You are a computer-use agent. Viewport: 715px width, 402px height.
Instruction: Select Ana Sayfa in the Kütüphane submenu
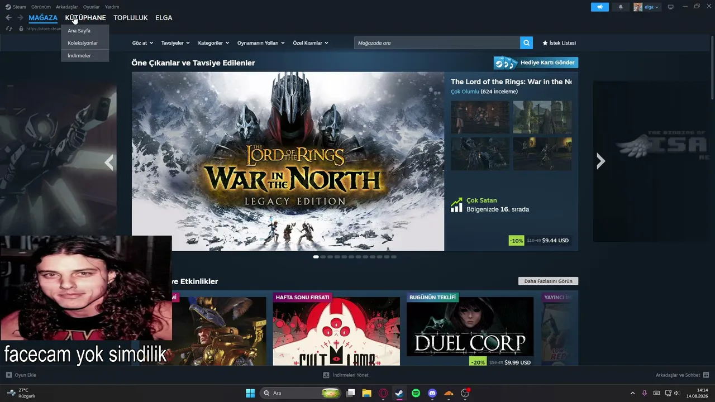point(85,31)
